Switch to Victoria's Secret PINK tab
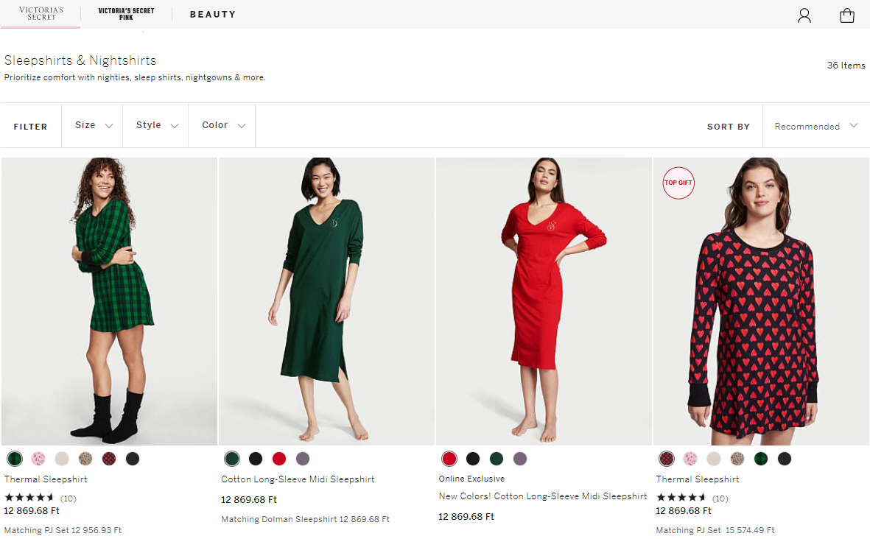This screenshot has width=870, height=539. click(x=124, y=13)
